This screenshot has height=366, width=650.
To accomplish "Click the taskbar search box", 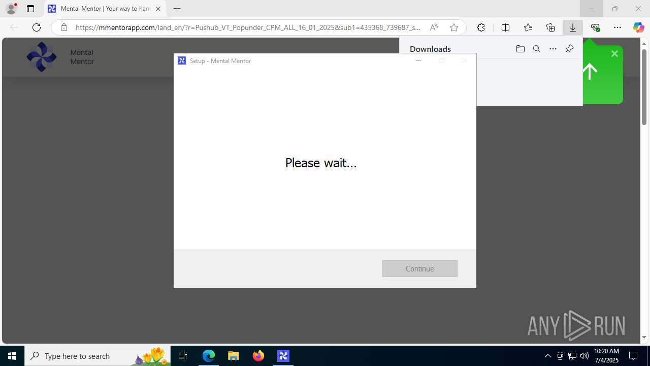I will pos(97,356).
